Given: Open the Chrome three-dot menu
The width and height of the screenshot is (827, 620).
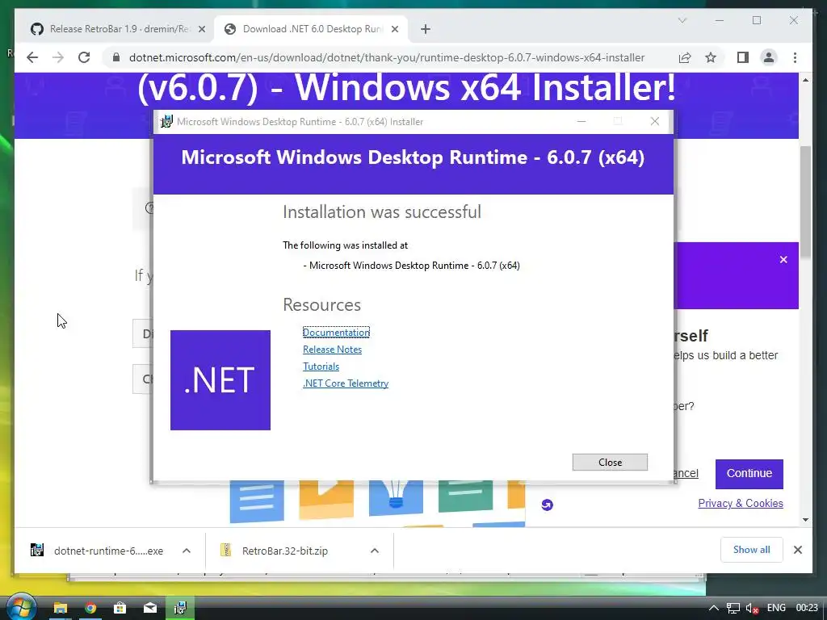Looking at the screenshot, I should click(795, 57).
